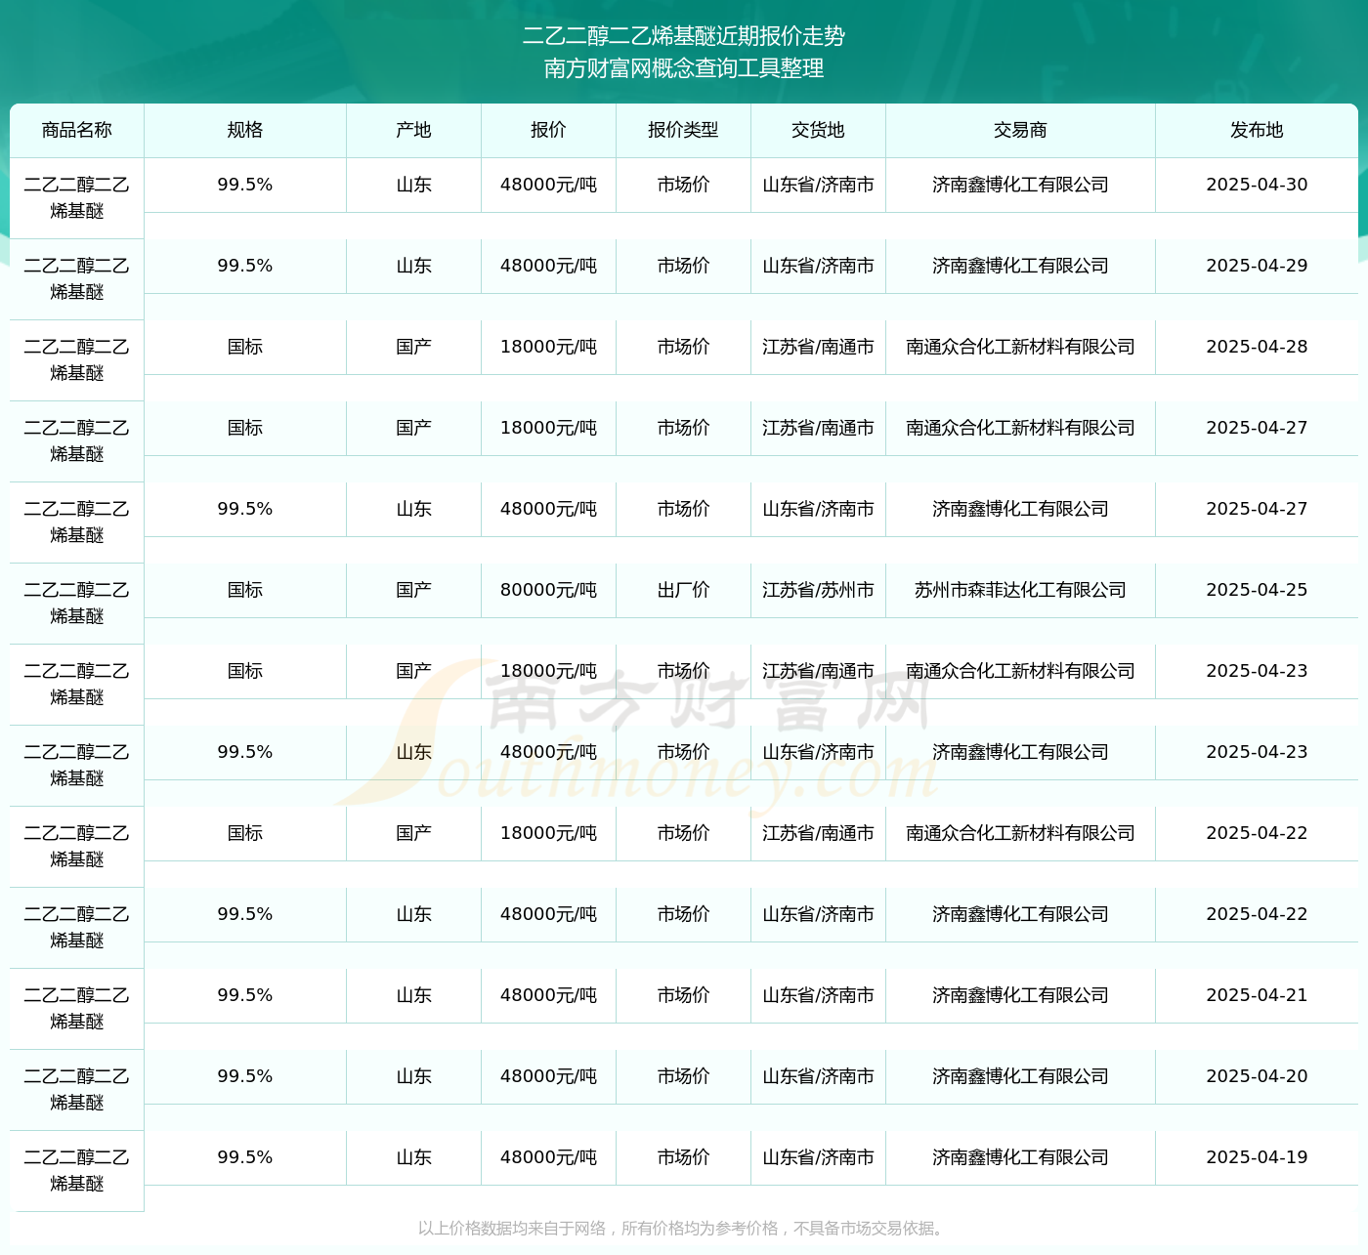Select the 发布地 column header

(1258, 130)
